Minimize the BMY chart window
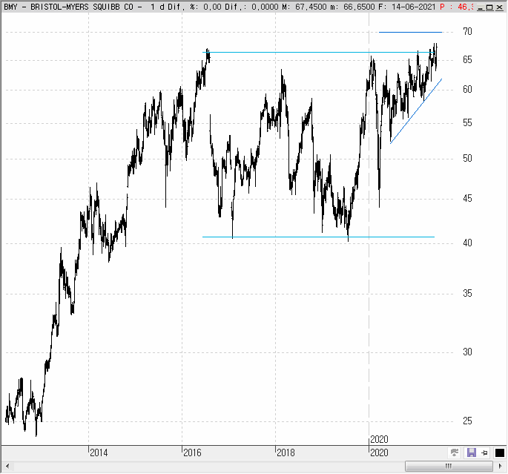Image resolution: width=508 pixels, height=474 pixels. coord(481,7)
